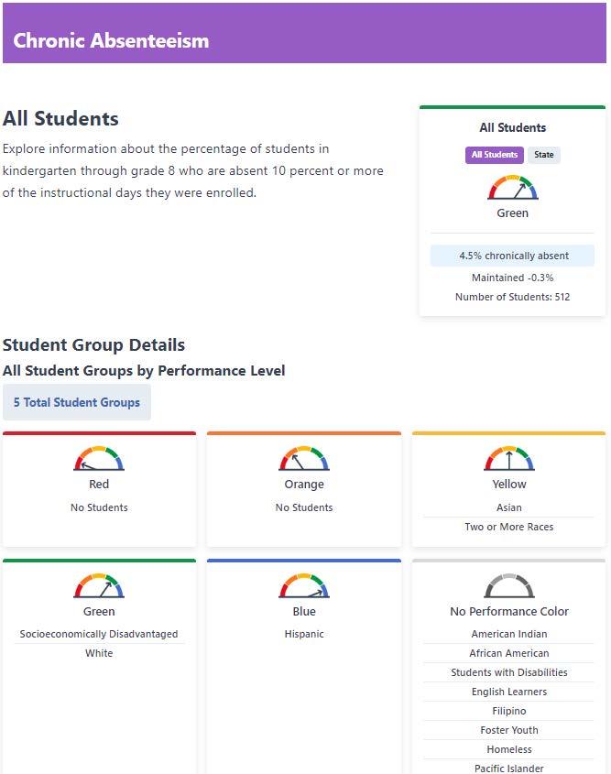Select the White student group

[99, 653]
